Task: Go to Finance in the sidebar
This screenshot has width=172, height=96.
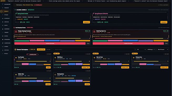Action: point(6,8)
